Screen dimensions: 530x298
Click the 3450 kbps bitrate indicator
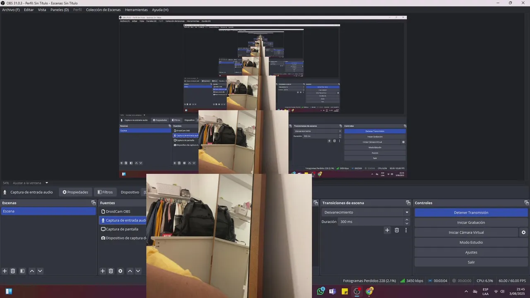(x=412, y=281)
